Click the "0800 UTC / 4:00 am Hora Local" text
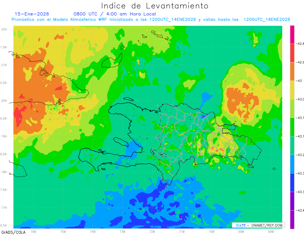Viewport: 304px width, 235px height. coord(115,14)
